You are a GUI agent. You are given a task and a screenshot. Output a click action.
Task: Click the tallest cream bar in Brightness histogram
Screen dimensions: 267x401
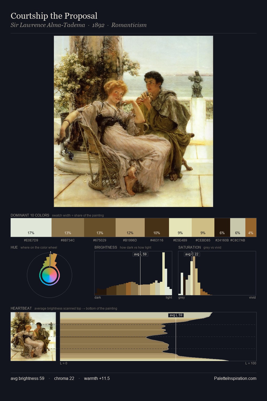point(164,273)
